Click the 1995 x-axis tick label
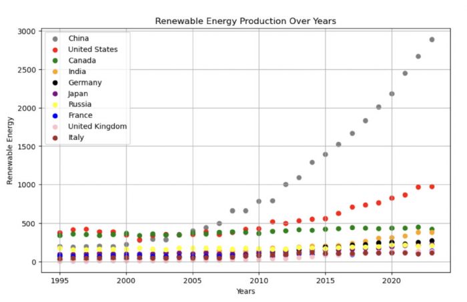 pyautogui.click(x=60, y=281)
